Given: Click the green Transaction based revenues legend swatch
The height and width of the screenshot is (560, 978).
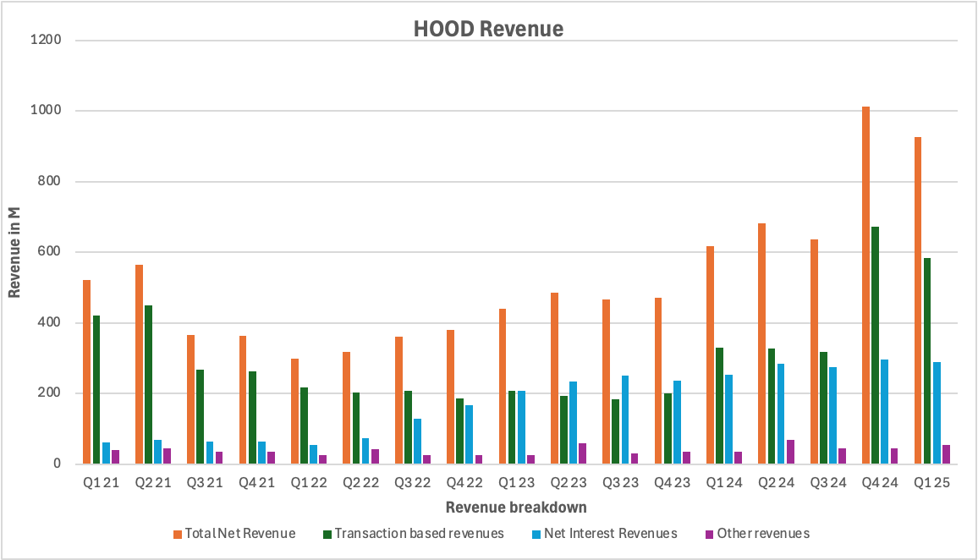Looking at the screenshot, I should coord(327,535).
